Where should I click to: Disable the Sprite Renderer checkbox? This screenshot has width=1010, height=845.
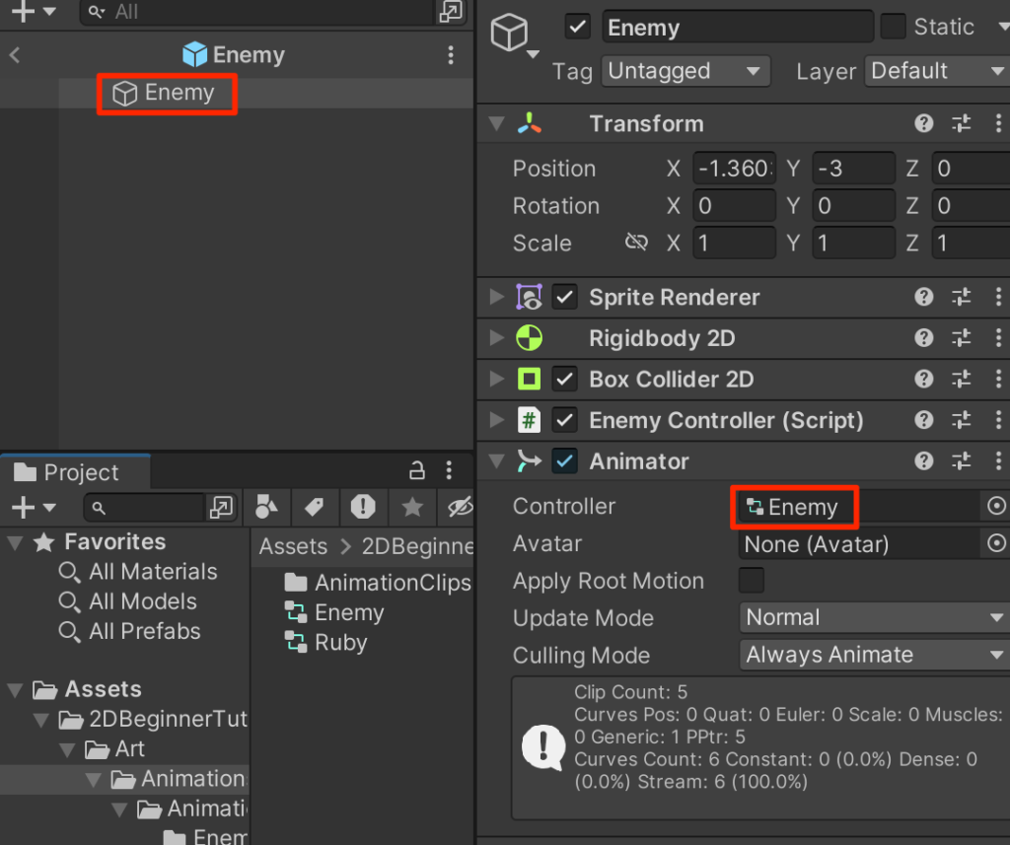[565, 297]
